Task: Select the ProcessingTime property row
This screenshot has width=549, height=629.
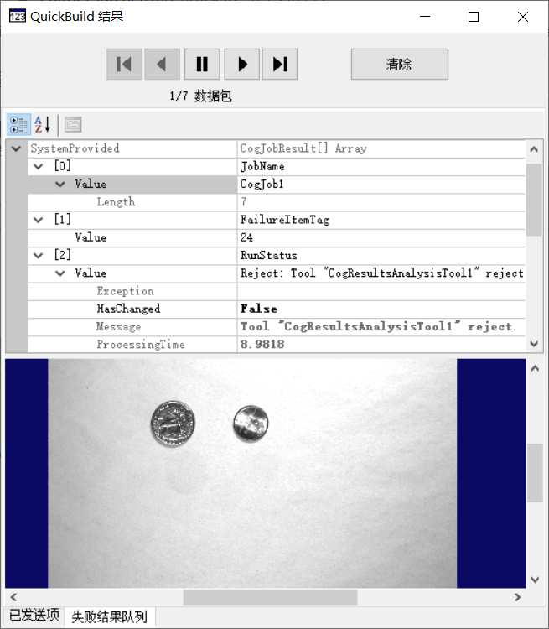Action: (277, 345)
